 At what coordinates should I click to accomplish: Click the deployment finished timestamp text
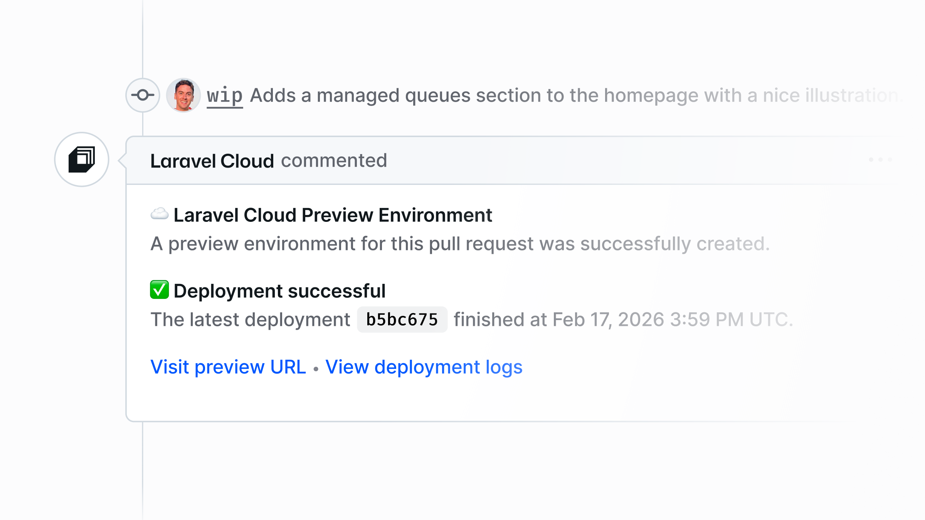(x=623, y=320)
